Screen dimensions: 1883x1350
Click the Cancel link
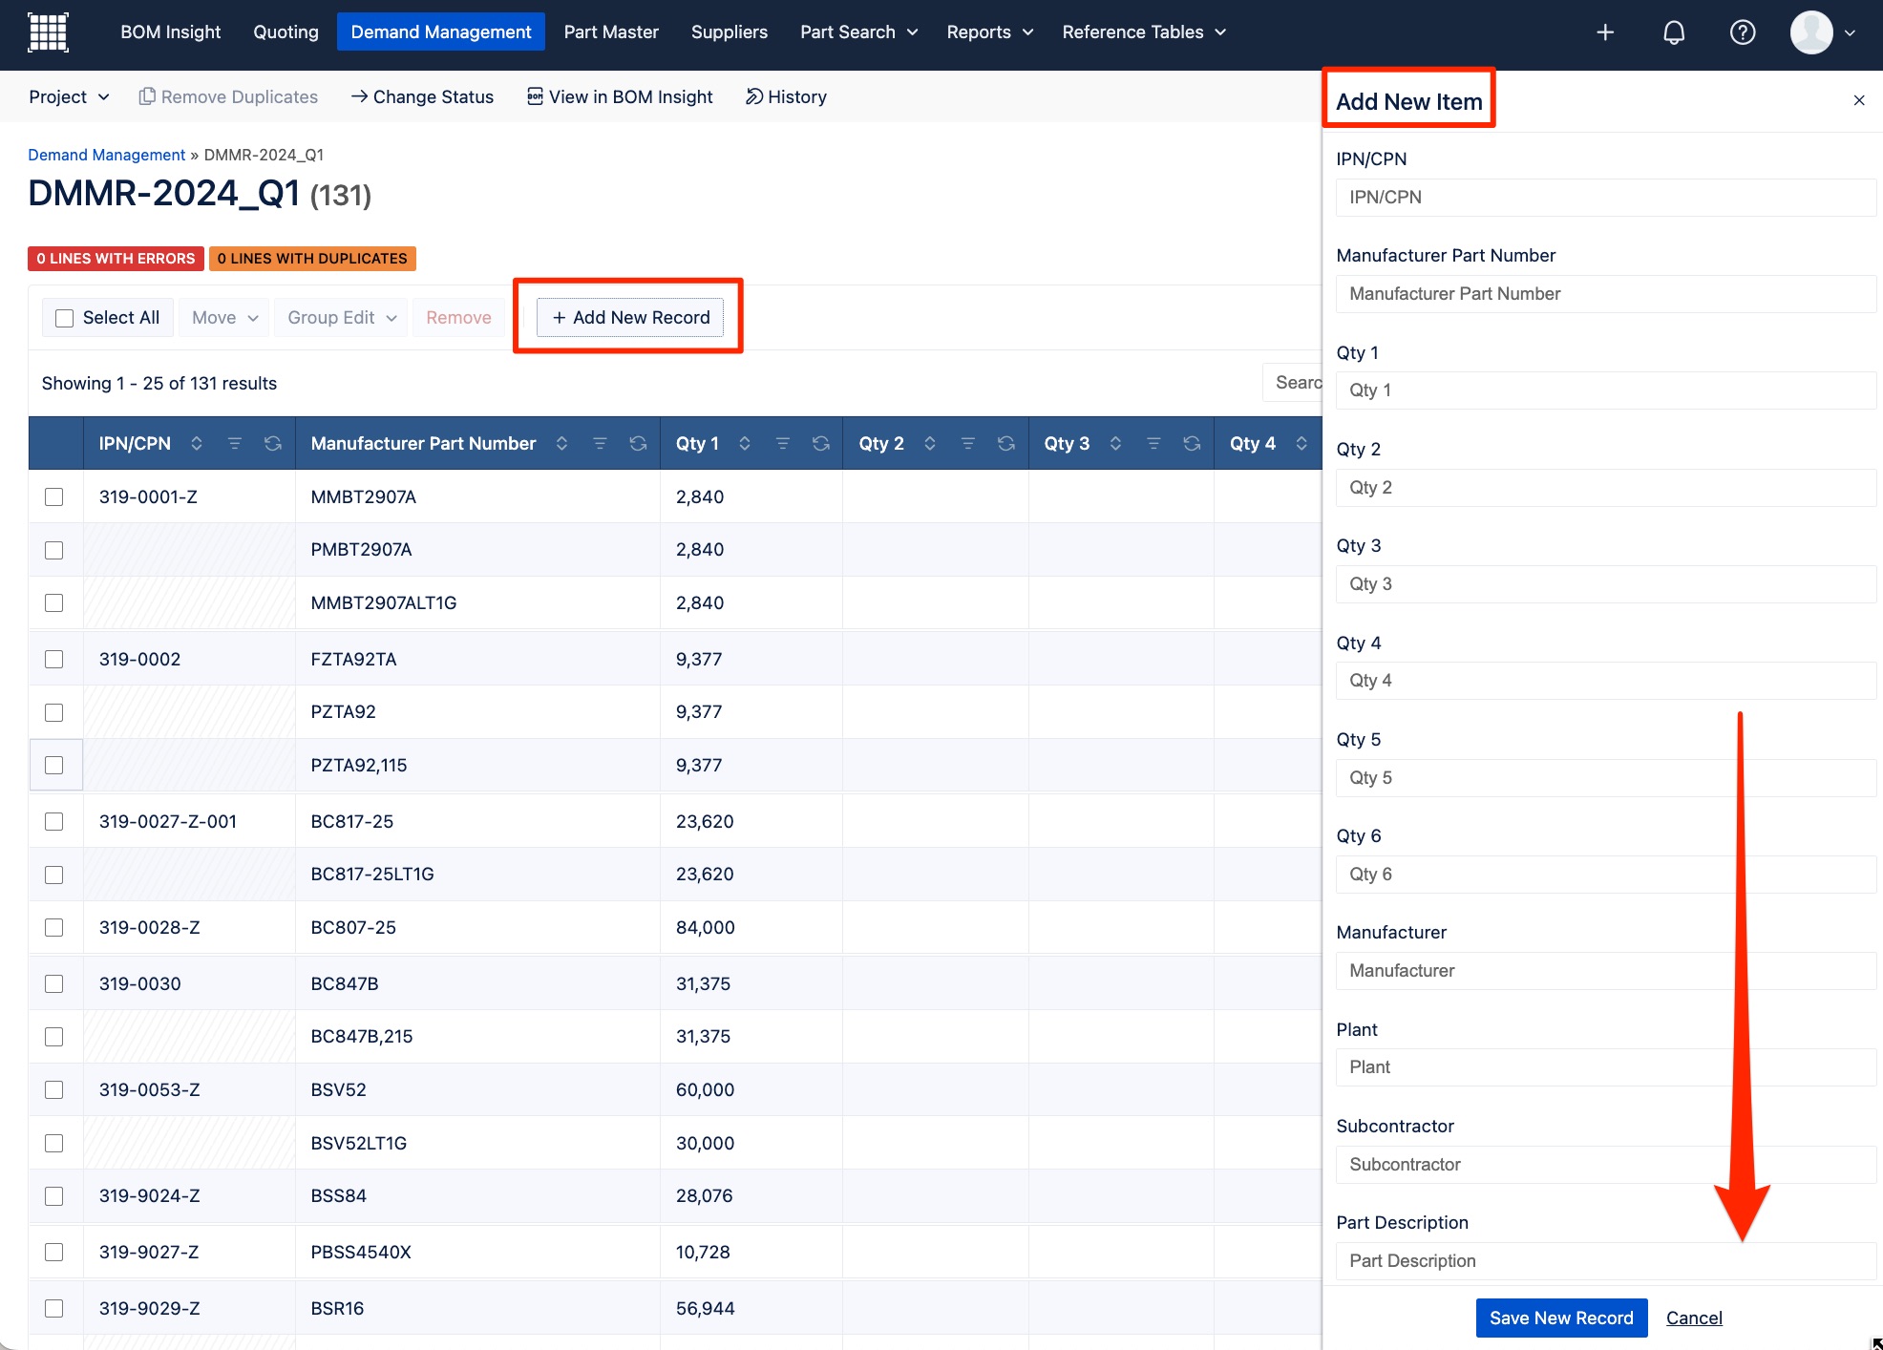coord(1694,1318)
